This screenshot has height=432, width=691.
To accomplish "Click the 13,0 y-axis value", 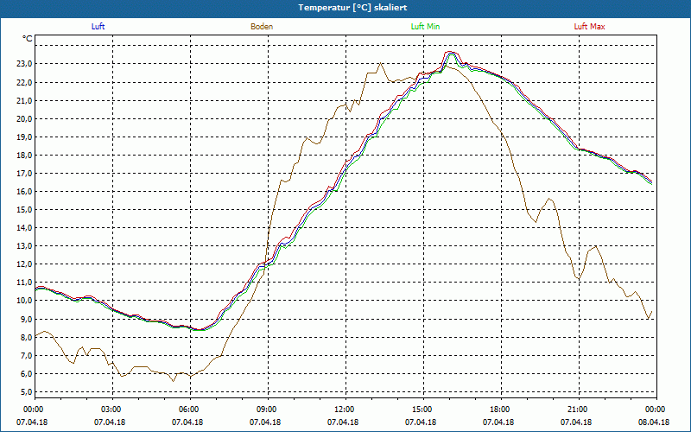I will [x=25, y=246].
